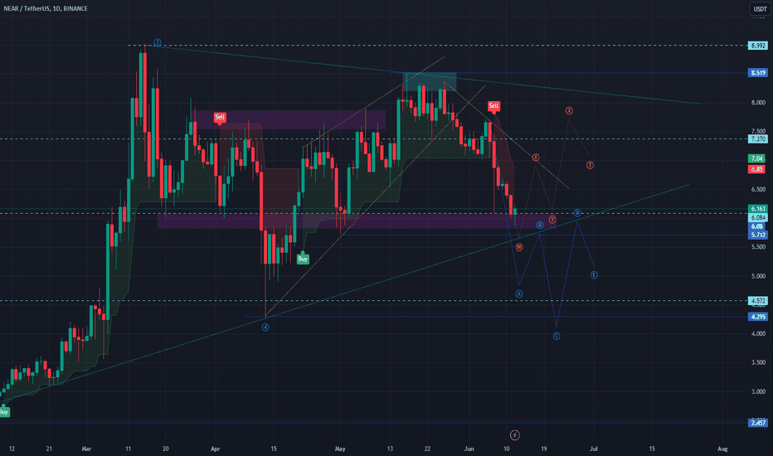Image resolution: width=773 pixels, height=456 pixels.
Task: Click the 6.500 price axis label
Action: tap(758, 189)
